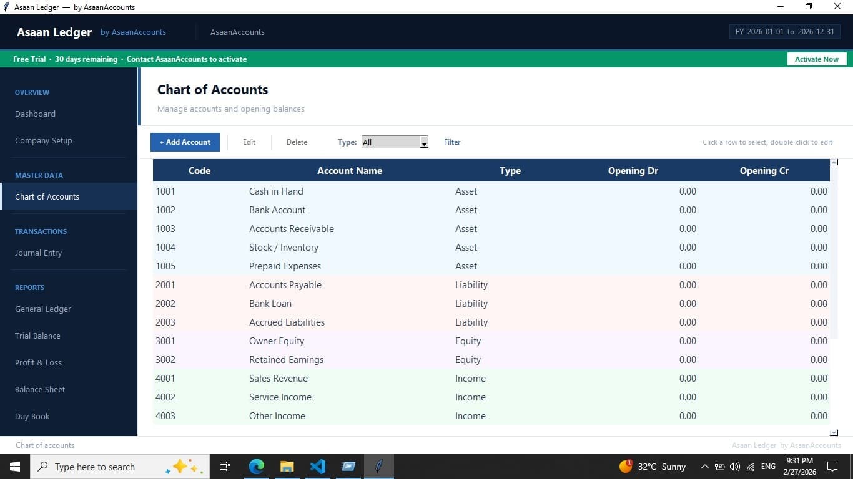Open the Action Center notifications
853x479 pixels.
pyautogui.click(x=832, y=466)
